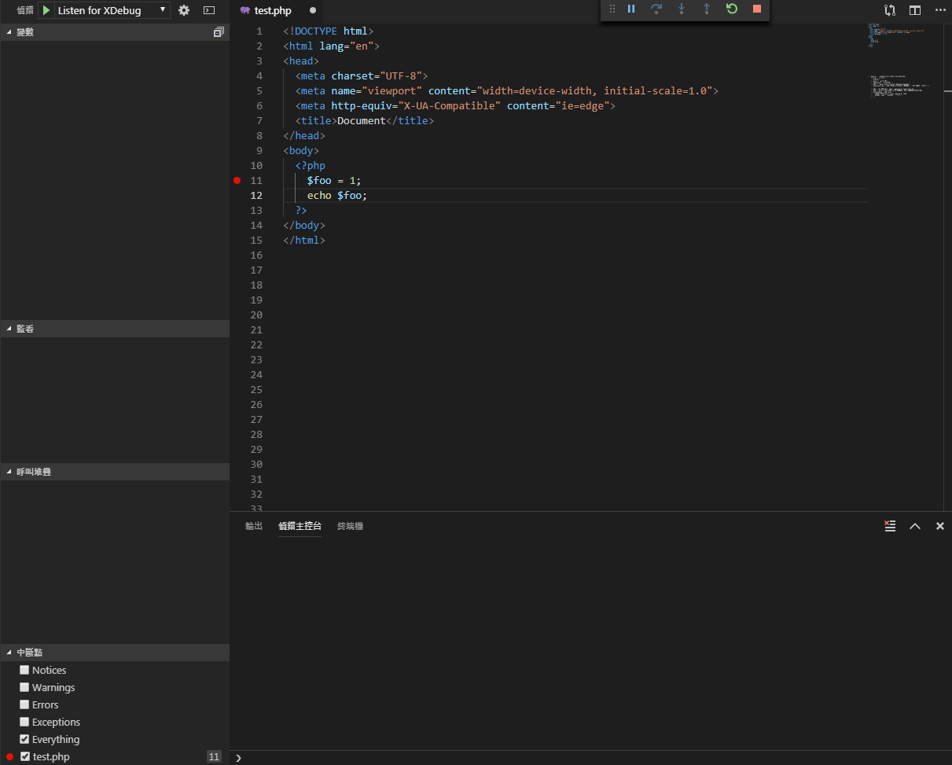The image size is (952, 765).
Task: Restart the debugger with green arrow icon
Action: 732,9
